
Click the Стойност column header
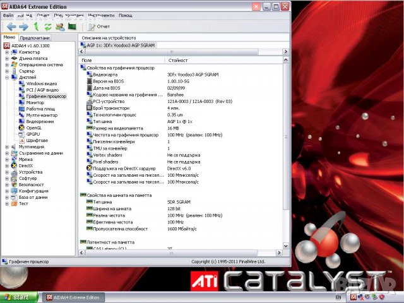point(177,60)
